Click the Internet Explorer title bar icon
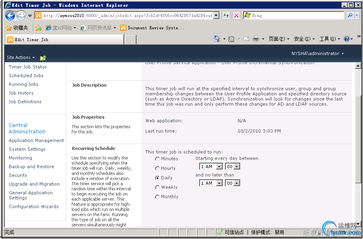This screenshot has height=239, width=363. (8, 5)
